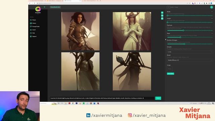Click the Height value box
The height and width of the screenshot is (121, 215).
click(212, 18)
